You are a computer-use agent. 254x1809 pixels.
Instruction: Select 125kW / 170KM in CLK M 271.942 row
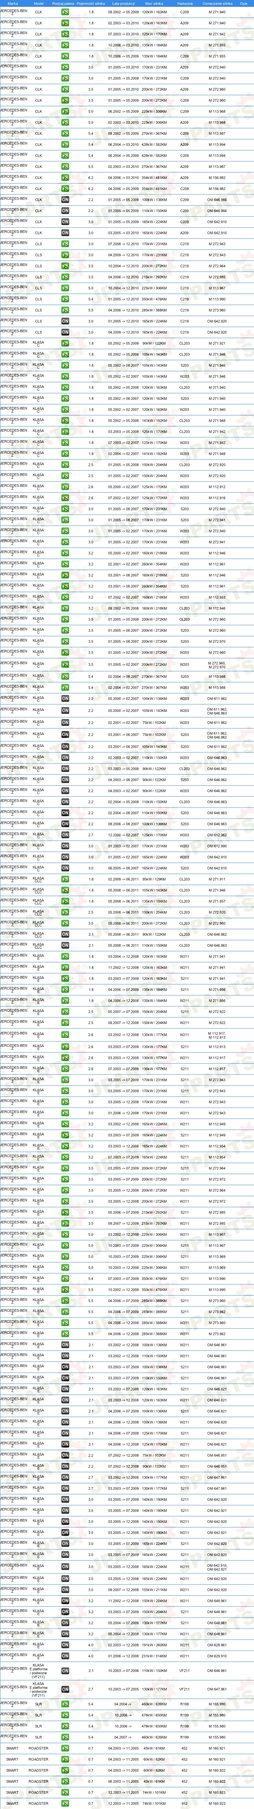click(x=154, y=34)
